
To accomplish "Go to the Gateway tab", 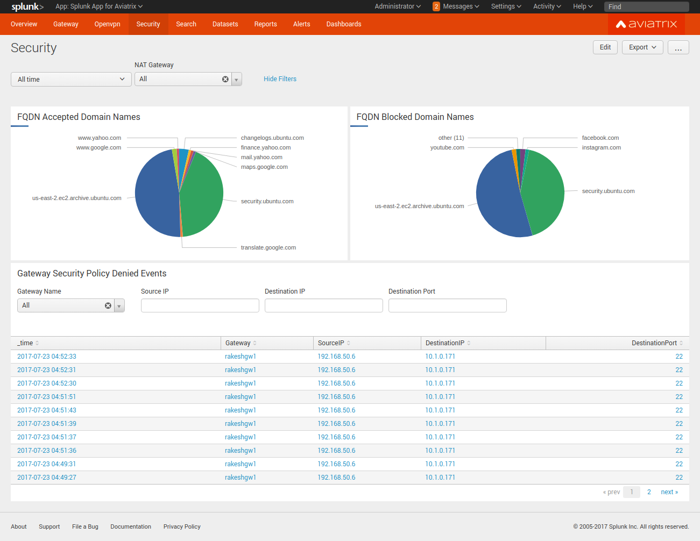I will [x=66, y=24].
